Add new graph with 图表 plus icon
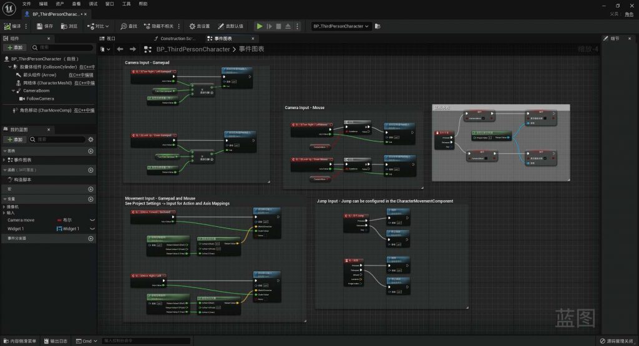The image size is (639, 346). (90, 151)
